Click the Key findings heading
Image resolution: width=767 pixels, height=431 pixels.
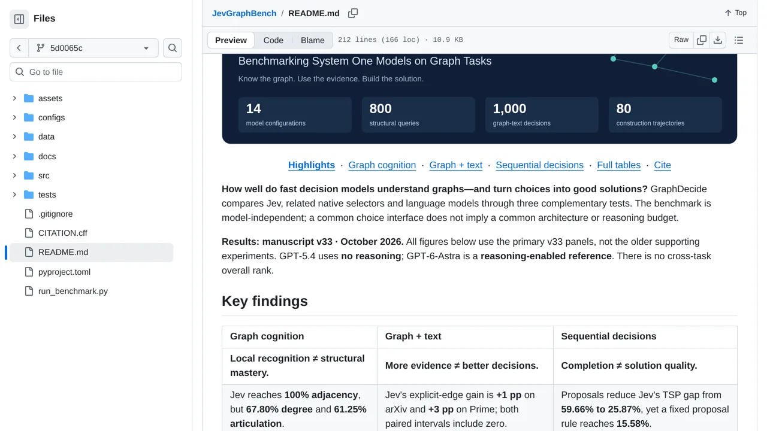[x=265, y=301]
